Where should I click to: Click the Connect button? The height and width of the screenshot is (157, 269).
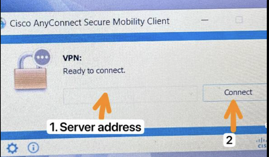coord(235,92)
